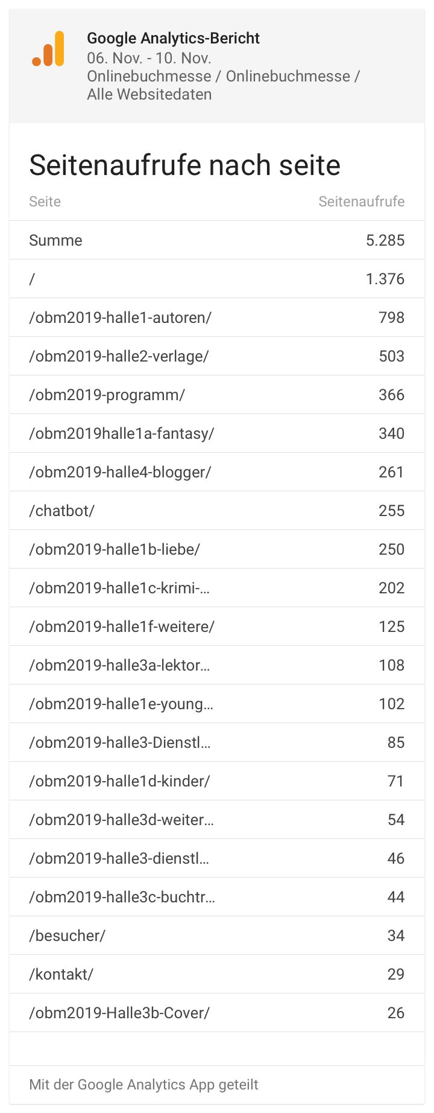Open the Summe total row
This screenshot has height=1113, width=434.
click(217, 240)
